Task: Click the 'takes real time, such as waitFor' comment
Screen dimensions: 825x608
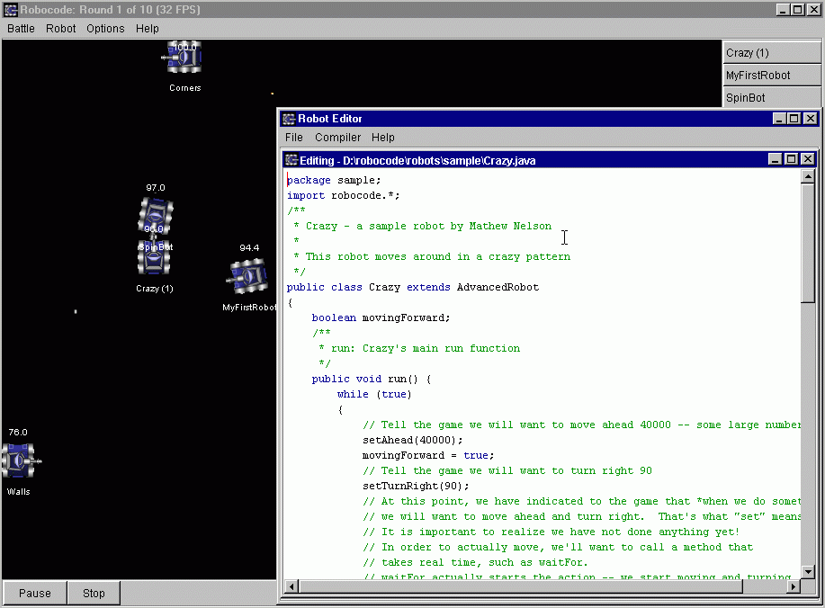Action: point(475,562)
